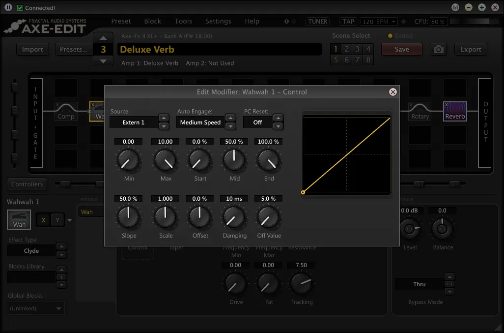Switch to the Y state
Screen dimensions: 504x333
(x=57, y=220)
